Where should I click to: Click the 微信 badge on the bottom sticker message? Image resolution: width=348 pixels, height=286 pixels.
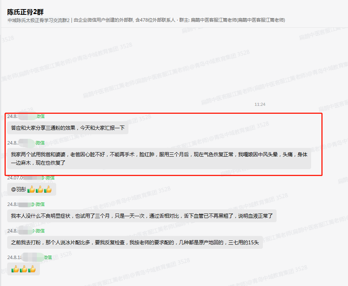[46, 257]
